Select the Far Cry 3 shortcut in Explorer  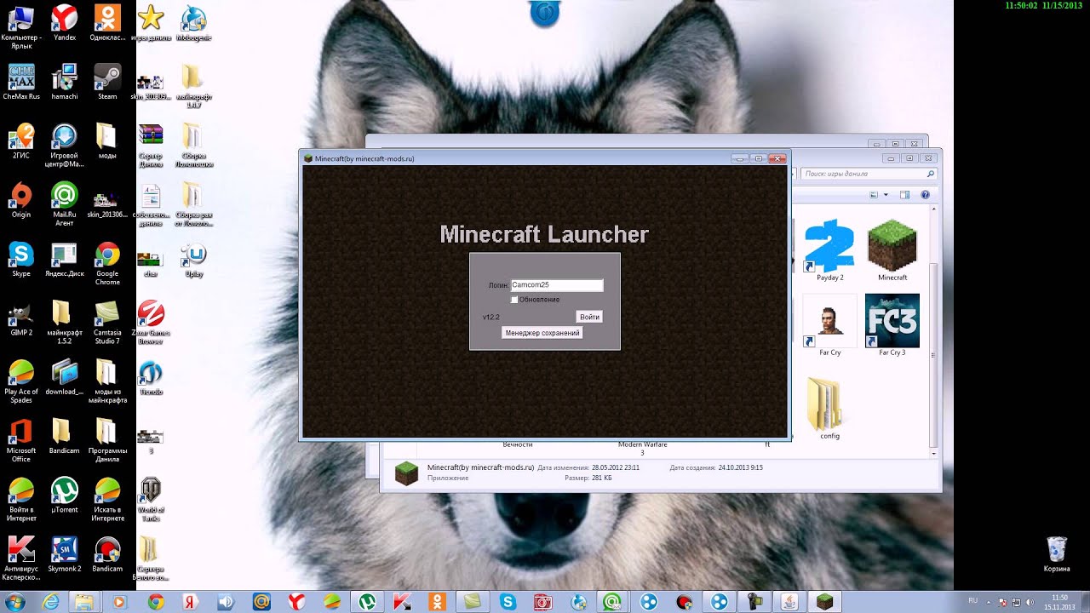(x=892, y=325)
